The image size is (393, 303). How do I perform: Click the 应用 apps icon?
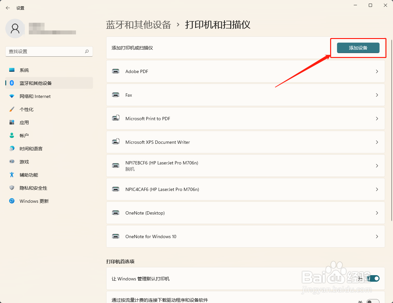pos(12,123)
